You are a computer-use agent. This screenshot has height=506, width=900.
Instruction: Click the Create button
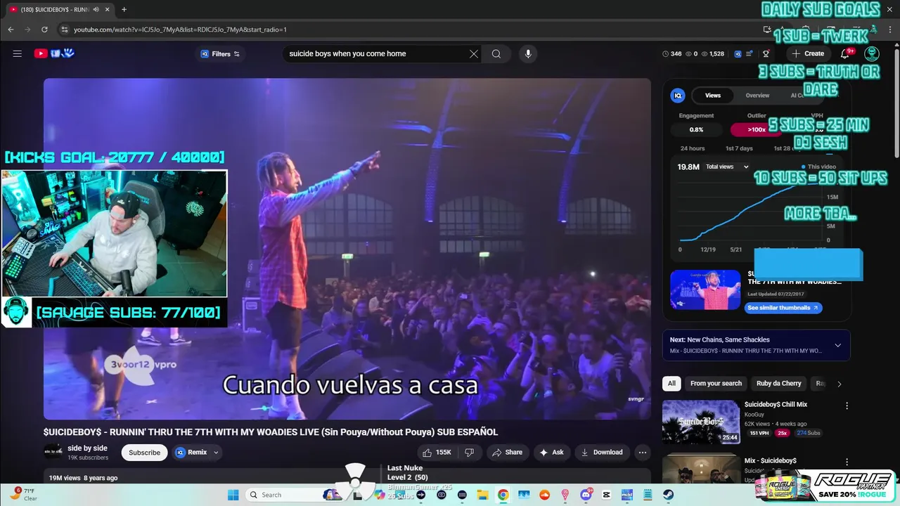(807, 53)
